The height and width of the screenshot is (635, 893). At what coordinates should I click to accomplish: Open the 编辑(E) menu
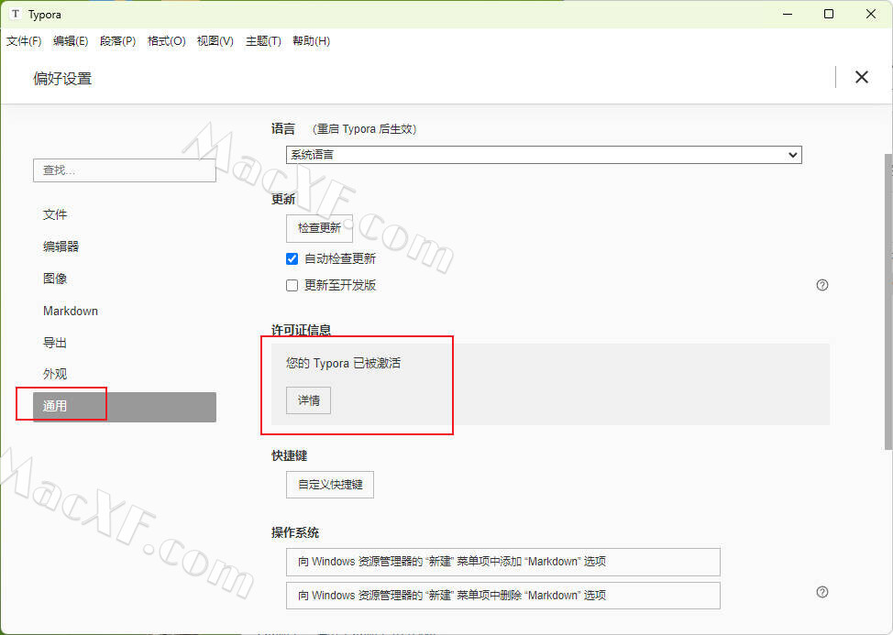coord(71,41)
